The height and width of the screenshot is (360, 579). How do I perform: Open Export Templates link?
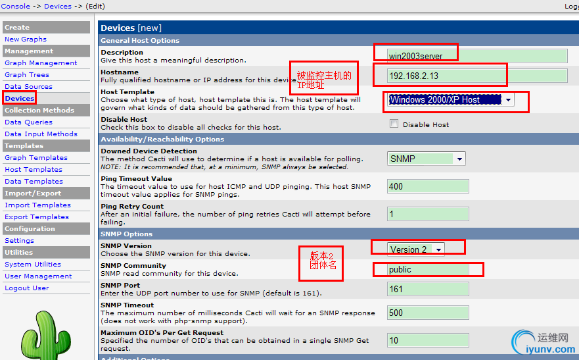point(37,217)
